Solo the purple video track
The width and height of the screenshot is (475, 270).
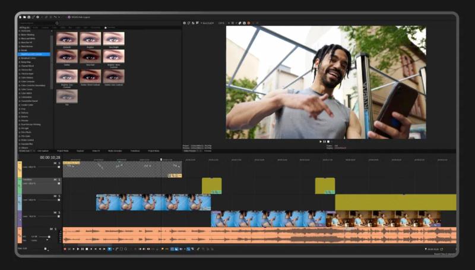click(x=59, y=212)
